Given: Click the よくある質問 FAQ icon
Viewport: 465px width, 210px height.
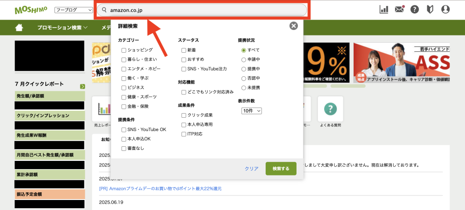Looking at the screenshot, I should tap(330, 109).
